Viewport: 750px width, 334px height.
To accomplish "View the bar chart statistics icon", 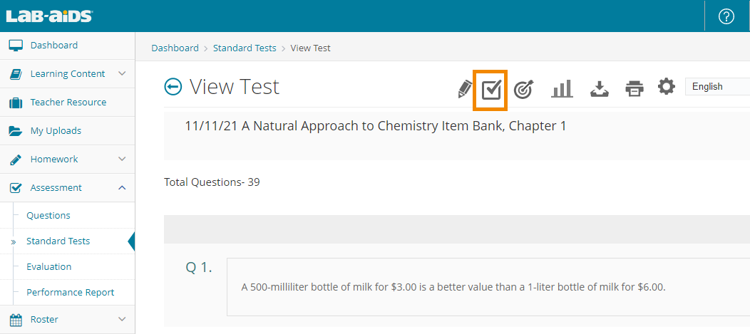I will pos(562,89).
